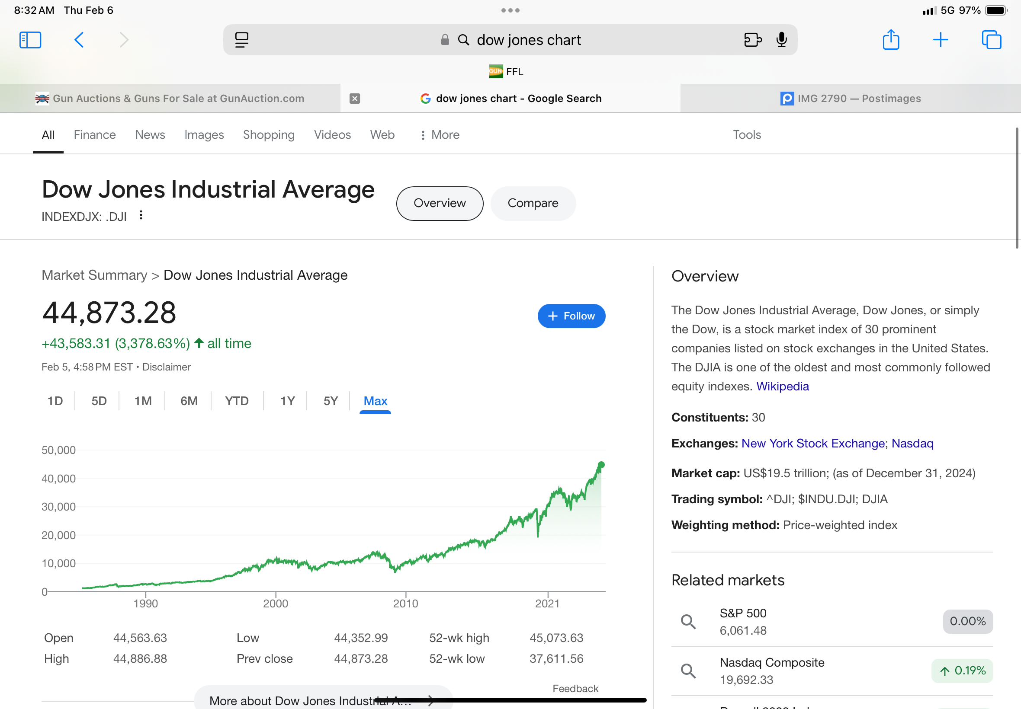Viewport: 1021px width, 709px height.
Task: Select the Max chart range
Action: [x=375, y=401]
